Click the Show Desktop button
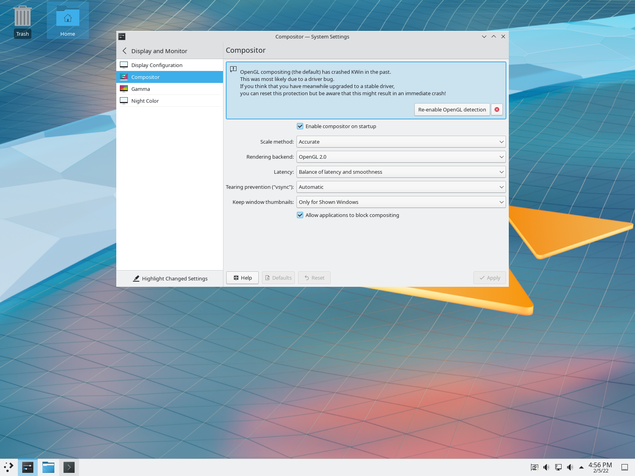 tap(625, 467)
